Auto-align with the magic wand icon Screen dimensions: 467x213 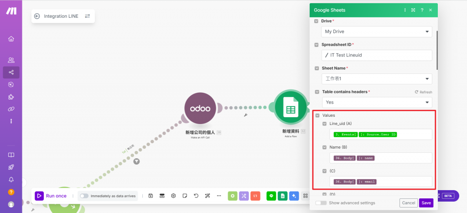pyautogui.click(x=208, y=196)
